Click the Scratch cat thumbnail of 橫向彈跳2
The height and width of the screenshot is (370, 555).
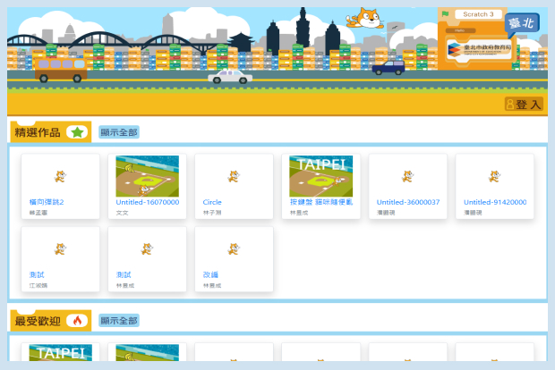click(x=60, y=176)
